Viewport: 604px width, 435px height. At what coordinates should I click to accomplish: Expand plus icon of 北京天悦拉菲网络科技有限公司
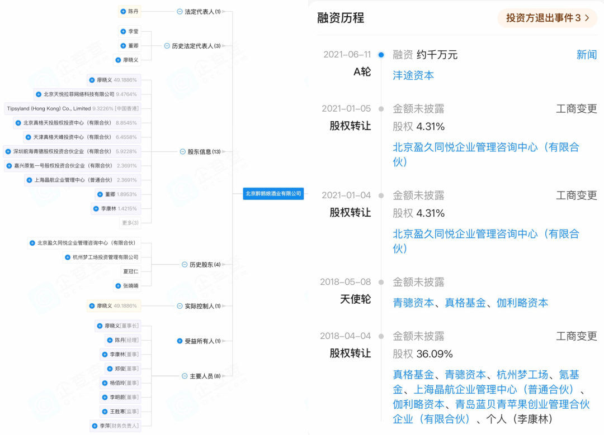click(39, 94)
